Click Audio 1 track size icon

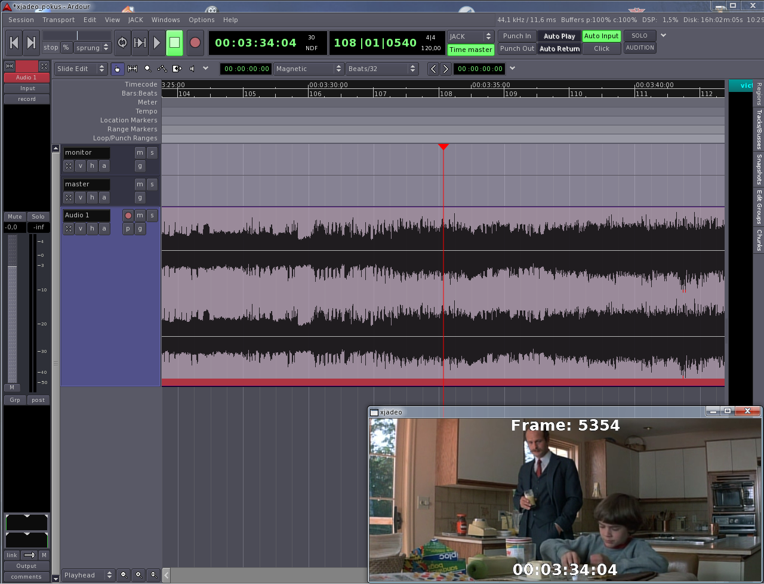pos(69,228)
